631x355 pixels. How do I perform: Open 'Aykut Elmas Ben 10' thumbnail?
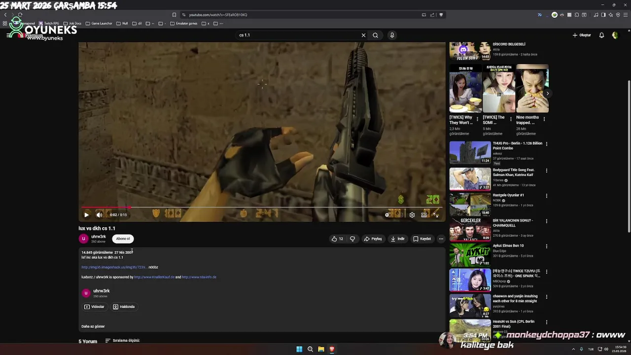470,254
